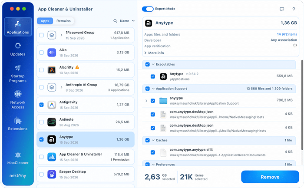
Task: Collapse the Preferences section
Action: pyautogui.click(x=153, y=165)
